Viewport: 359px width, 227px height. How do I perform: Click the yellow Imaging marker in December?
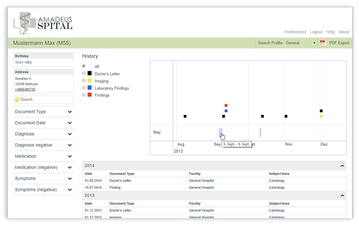coord(321,116)
